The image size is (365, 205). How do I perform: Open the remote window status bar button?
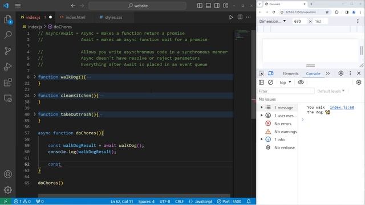[x=6, y=201]
